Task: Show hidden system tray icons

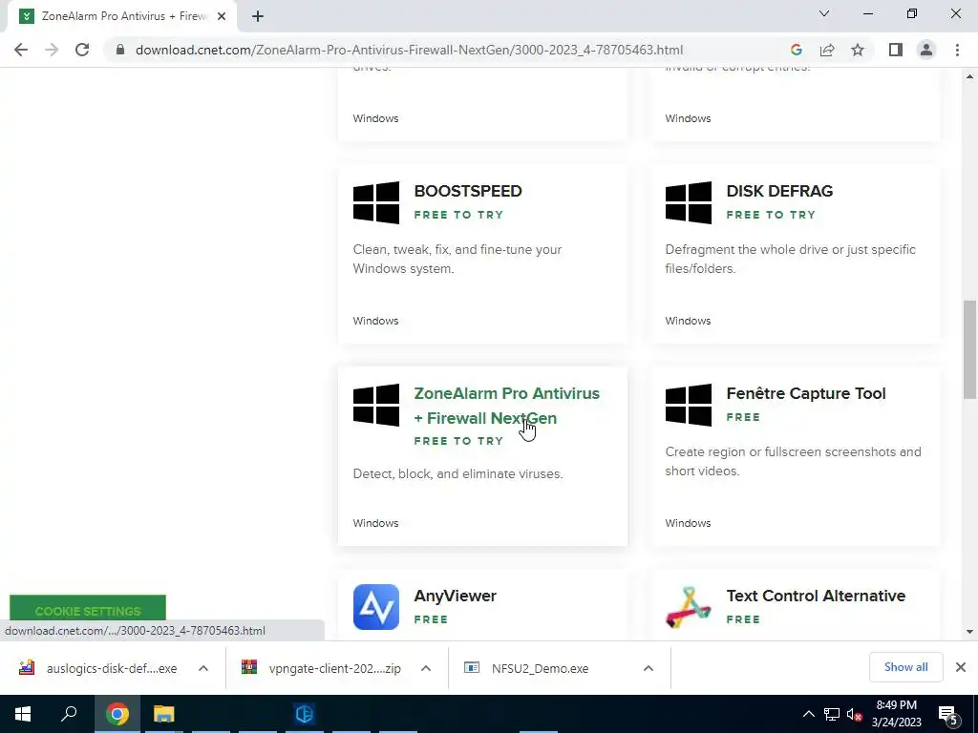Action: click(x=808, y=714)
